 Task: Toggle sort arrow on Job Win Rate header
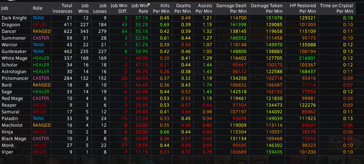pos(149,5)
